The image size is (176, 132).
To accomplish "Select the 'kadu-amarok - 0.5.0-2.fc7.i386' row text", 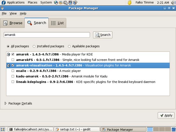I will pyautogui.click(x=42, y=76).
